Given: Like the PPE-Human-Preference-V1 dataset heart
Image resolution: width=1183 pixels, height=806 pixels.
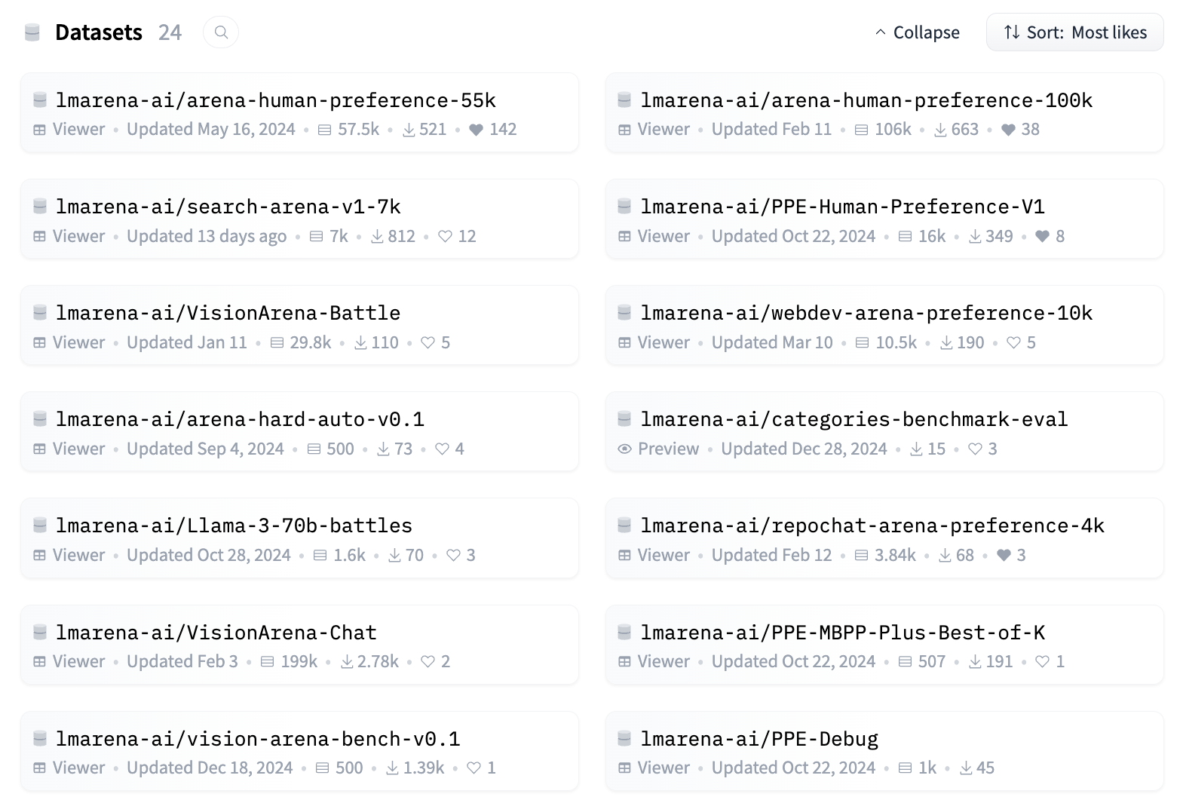Looking at the screenshot, I should coord(1042,237).
